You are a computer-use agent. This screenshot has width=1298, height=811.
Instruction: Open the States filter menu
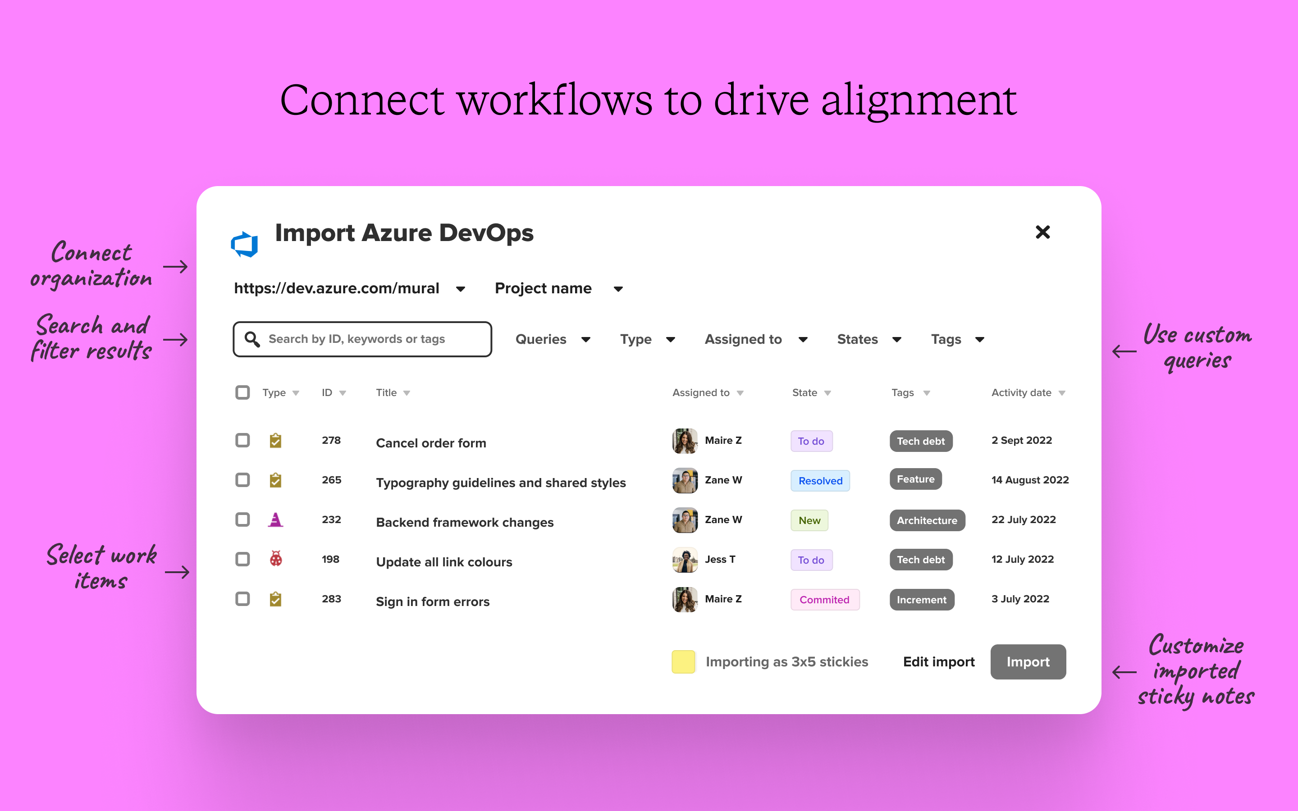[x=868, y=339]
